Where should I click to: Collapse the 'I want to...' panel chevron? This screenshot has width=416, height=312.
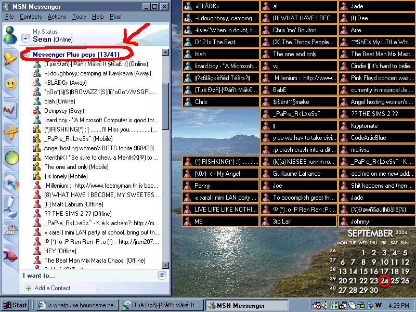coord(162,276)
